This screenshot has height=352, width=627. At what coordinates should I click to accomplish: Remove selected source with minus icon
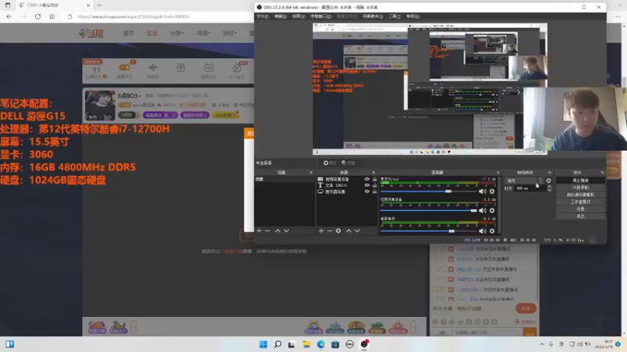pos(329,231)
